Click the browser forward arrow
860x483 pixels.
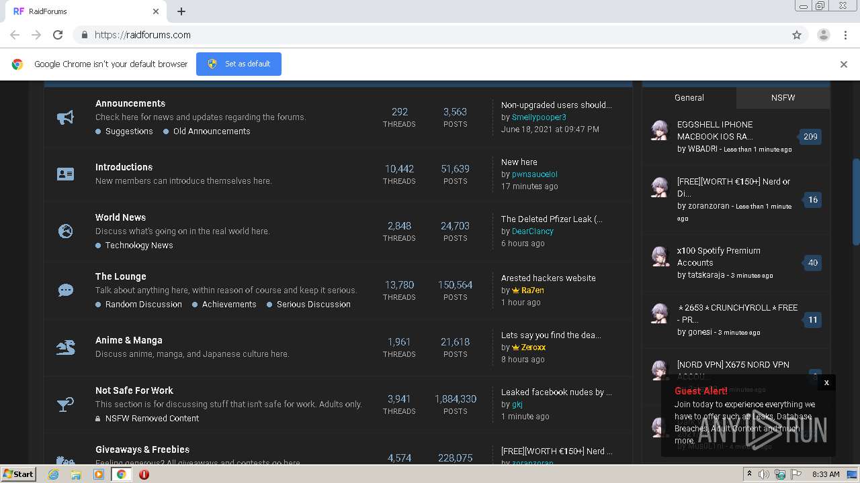(x=36, y=35)
